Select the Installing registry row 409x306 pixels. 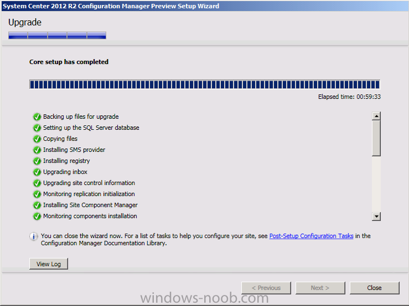tap(61, 161)
